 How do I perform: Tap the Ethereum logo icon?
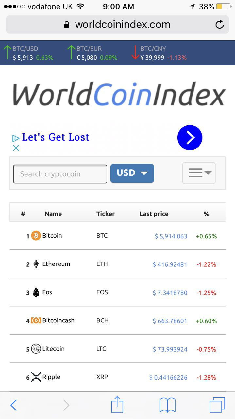36,264
